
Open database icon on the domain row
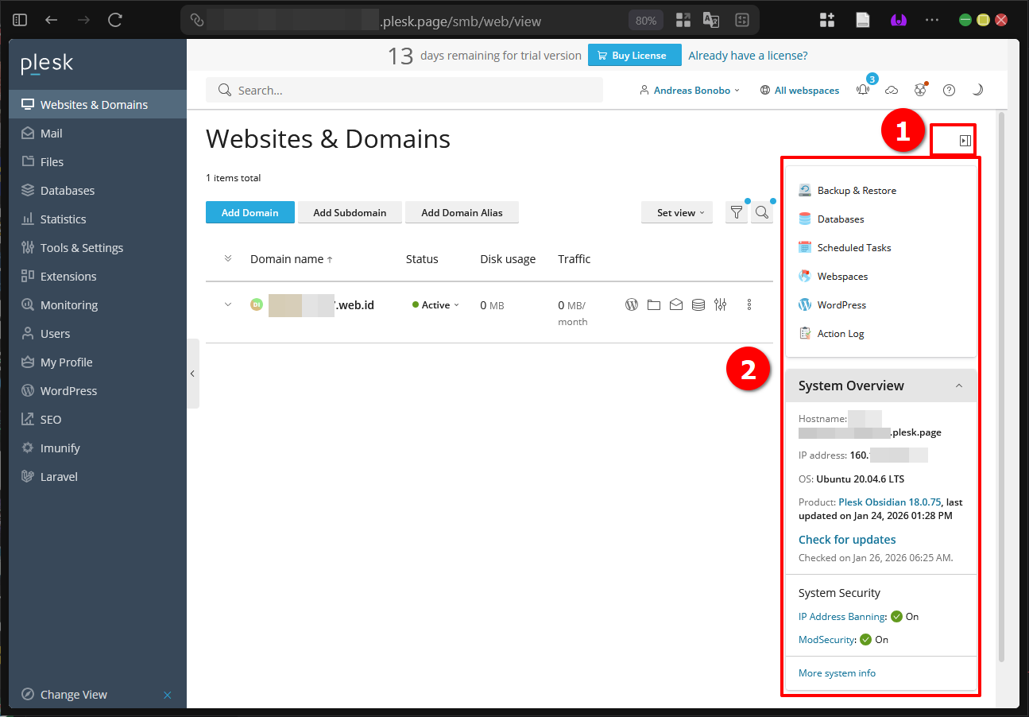click(698, 304)
